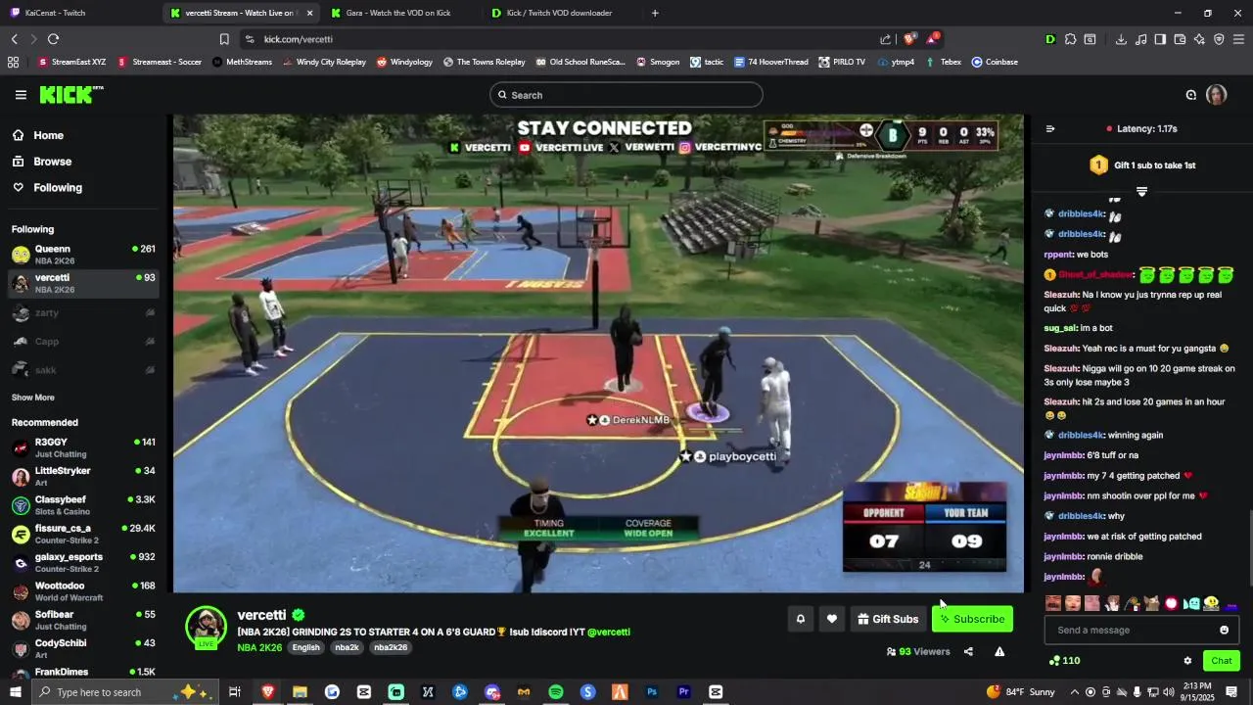The image size is (1253, 705).
Task: Open Brave VPN shield icon
Action: pyautogui.click(x=1219, y=39)
